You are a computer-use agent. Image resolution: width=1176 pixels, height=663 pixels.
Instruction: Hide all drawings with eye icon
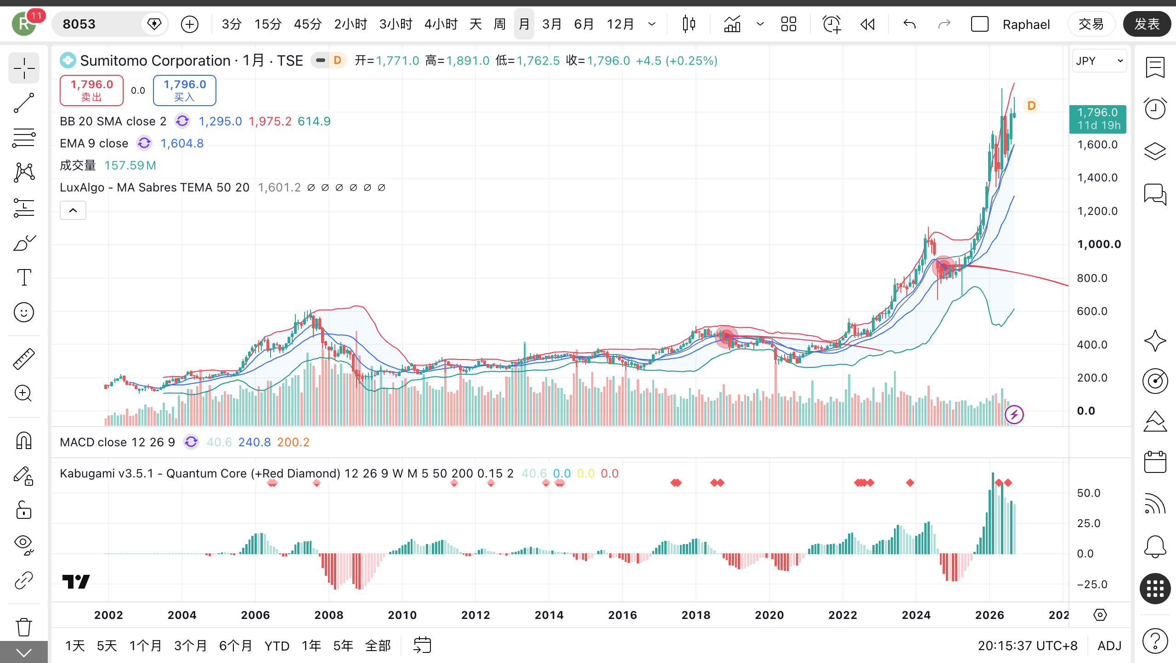click(24, 545)
